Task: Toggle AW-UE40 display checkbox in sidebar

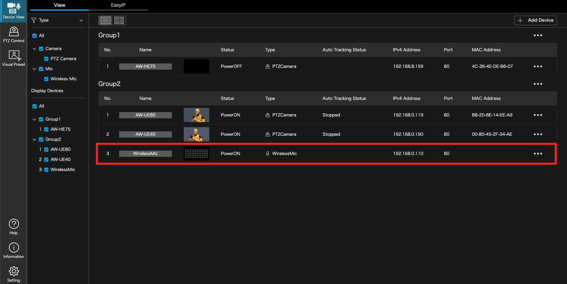Action: pyautogui.click(x=46, y=159)
